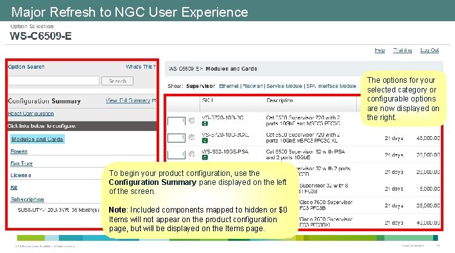This screenshot has width=455, height=253.
Task: Focus the Option Search text field
Action: point(53,81)
